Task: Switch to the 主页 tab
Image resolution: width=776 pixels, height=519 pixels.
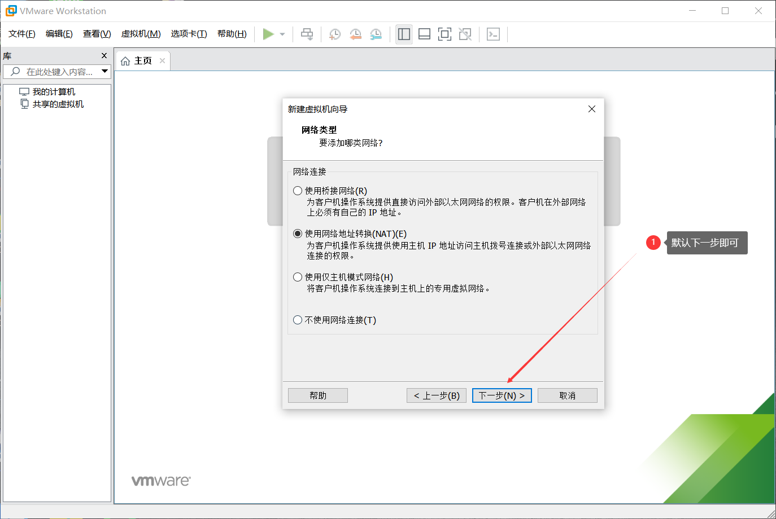Action: [143, 60]
